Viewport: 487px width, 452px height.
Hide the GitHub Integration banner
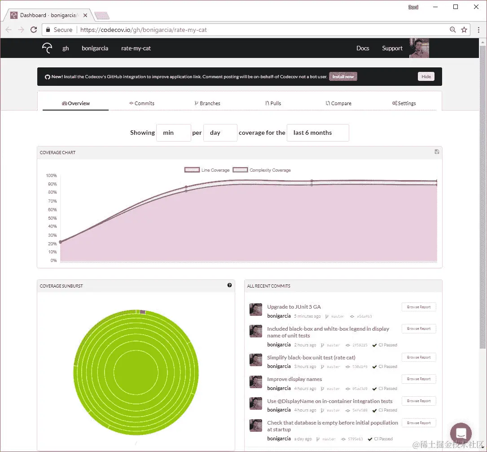tap(426, 76)
